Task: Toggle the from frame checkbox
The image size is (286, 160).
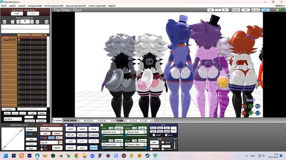Action: pos(151,149)
